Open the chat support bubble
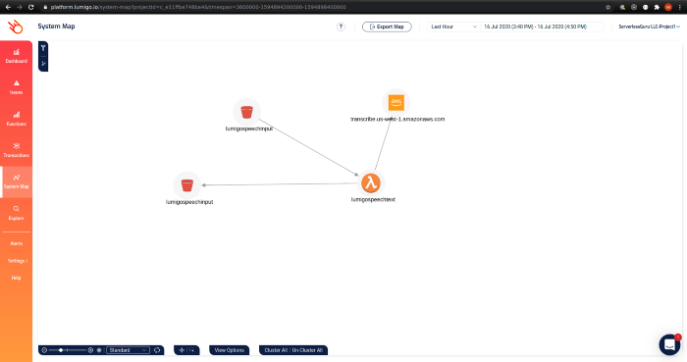This screenshot has width=687, height=362. click(x=669, y=344)
